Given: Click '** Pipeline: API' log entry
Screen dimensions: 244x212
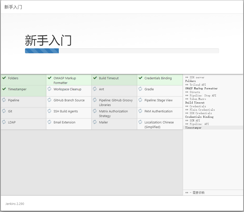Looking at the screenshot, I should coord(197,124).
